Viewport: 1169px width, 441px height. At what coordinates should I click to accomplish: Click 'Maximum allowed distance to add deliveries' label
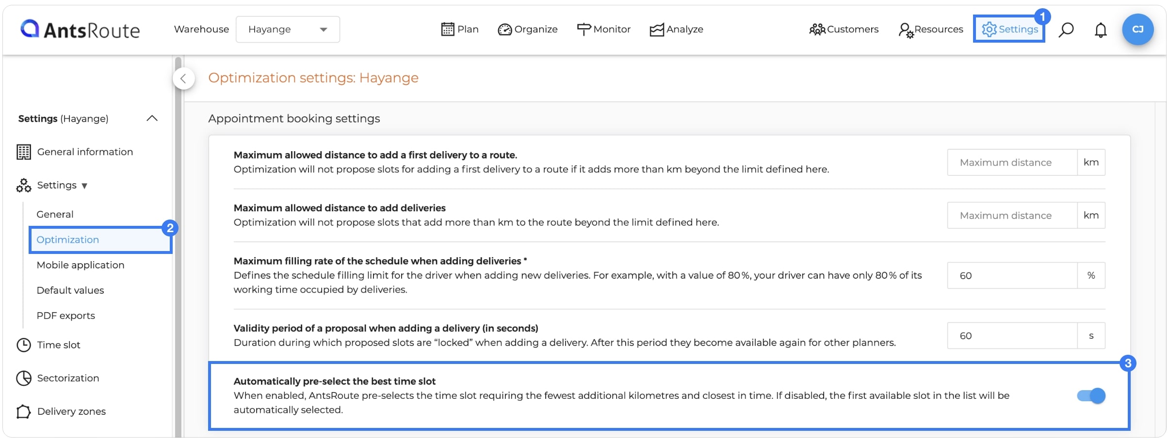tap(340, 208)
